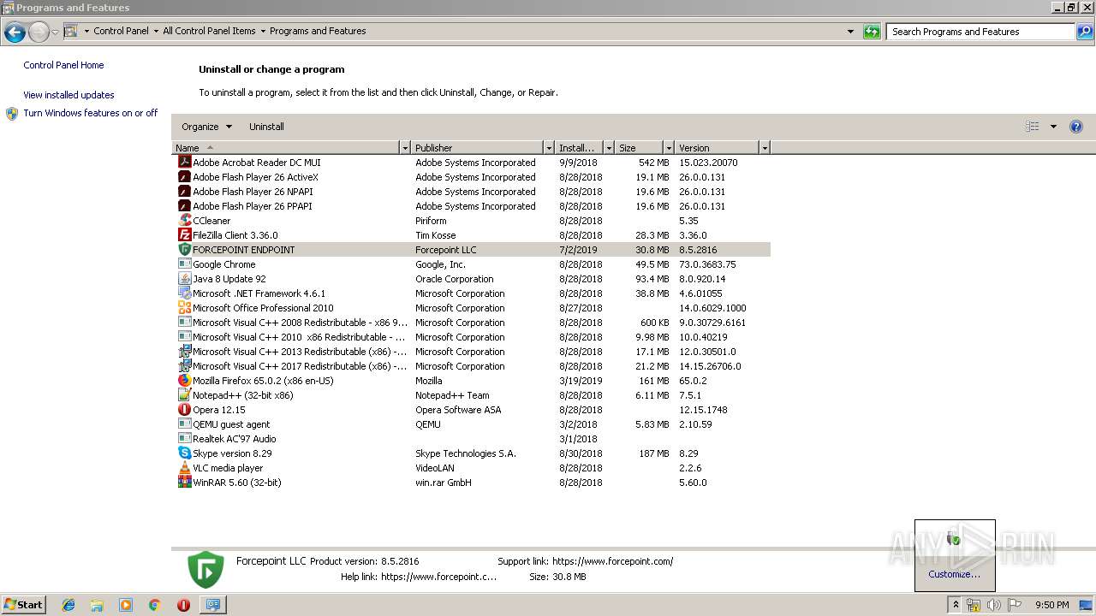This screenshot has height=616, width=1096.
Task: Sort by the Version column header
Action: coord(718,147)
